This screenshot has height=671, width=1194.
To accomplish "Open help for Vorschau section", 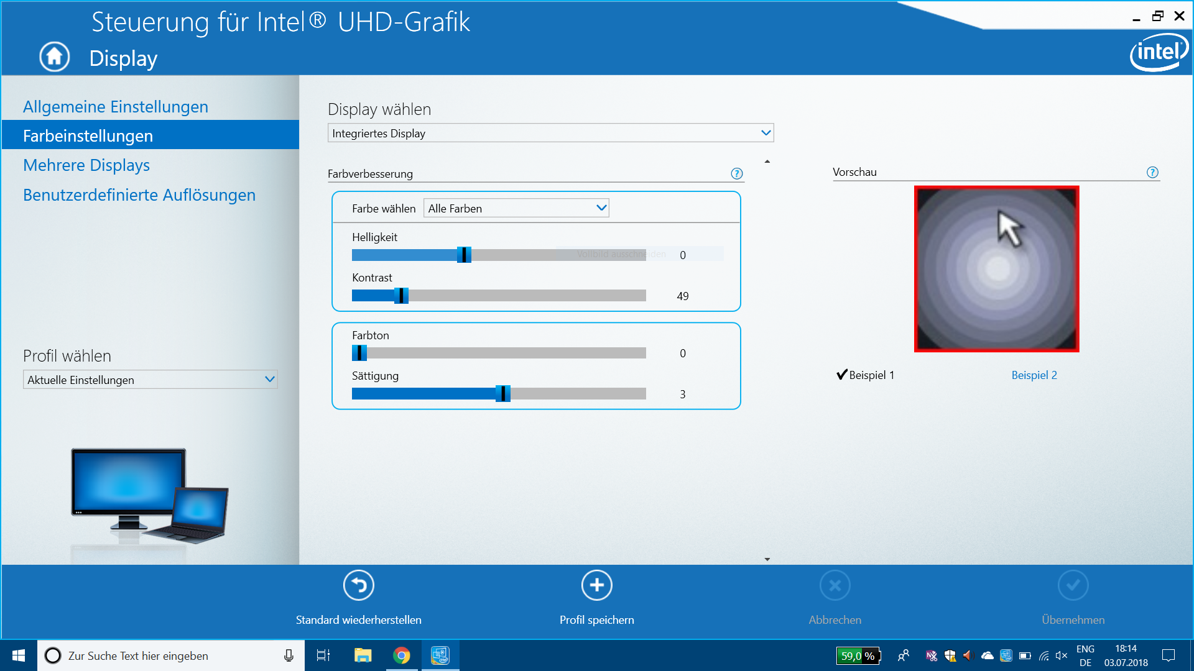I will pos(1152,173).
